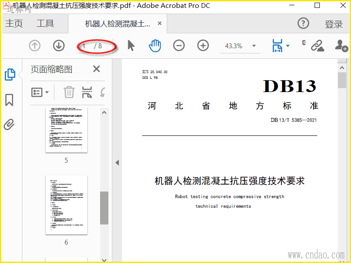351x263 pixels.
Task: Click document scrollbar up arrow
Action: [x=342, y=68]
